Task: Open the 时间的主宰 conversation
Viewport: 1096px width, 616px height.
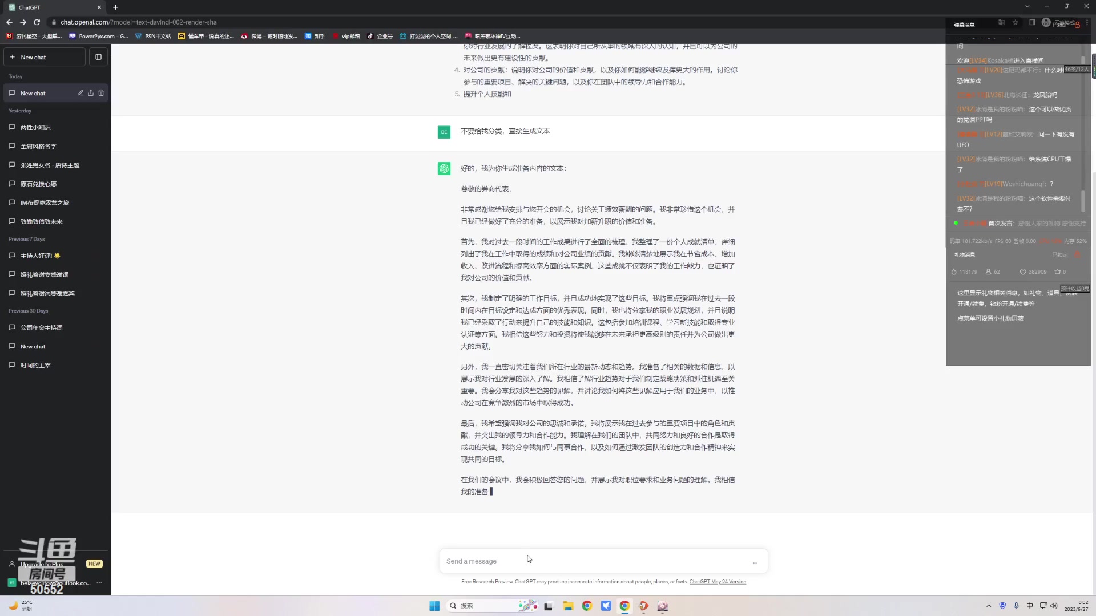Action: pos(55,365)
